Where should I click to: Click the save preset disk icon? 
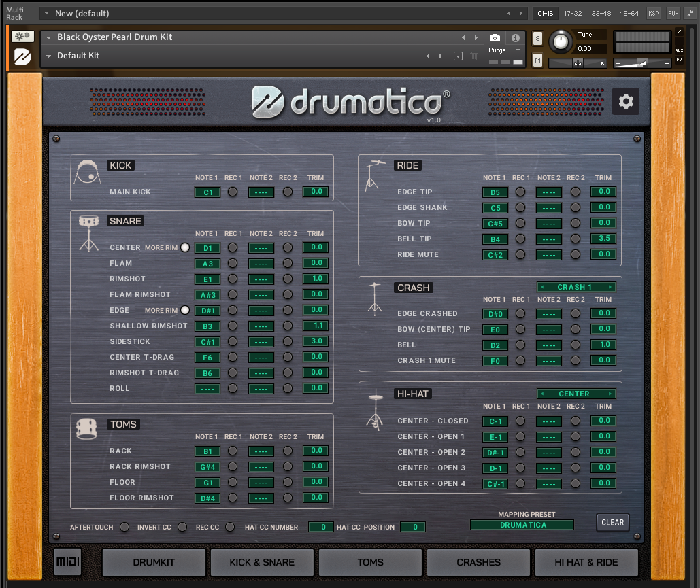click(458, 56)
